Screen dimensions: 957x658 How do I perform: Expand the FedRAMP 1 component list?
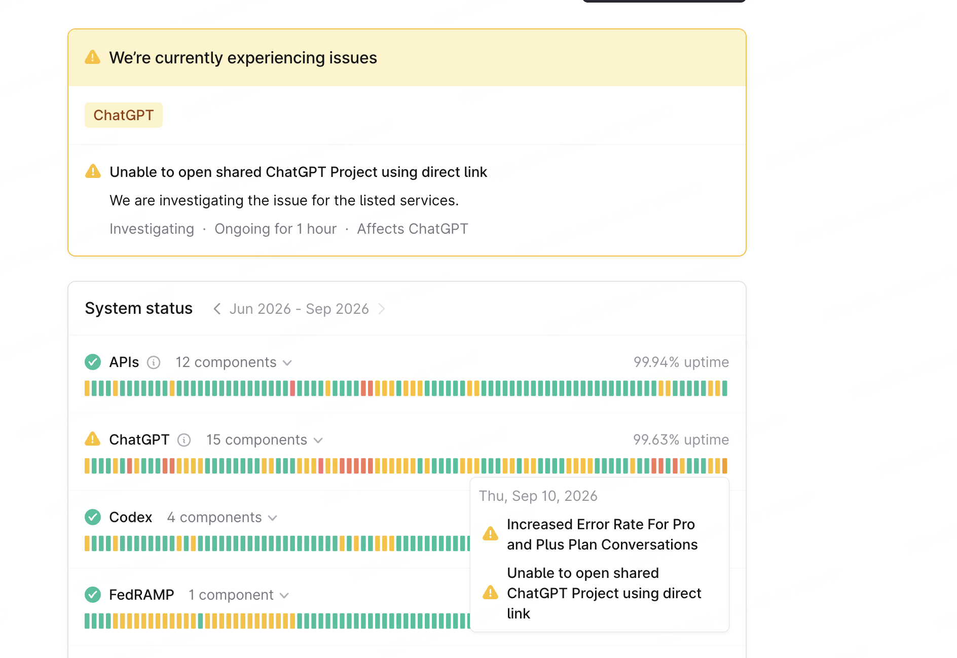[x=239, y=595]
